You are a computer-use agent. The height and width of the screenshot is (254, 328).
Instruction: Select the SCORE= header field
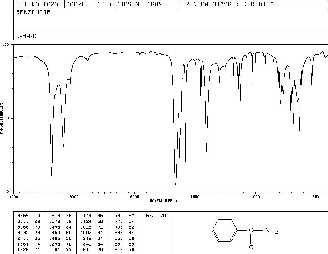click(x=89, y=4)
